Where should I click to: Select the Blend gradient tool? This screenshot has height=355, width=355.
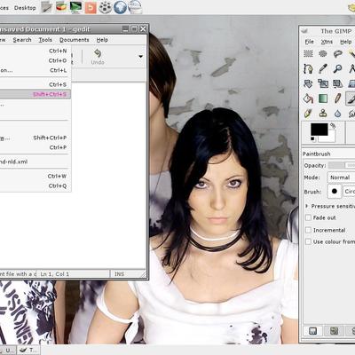[x=323, y=99]
